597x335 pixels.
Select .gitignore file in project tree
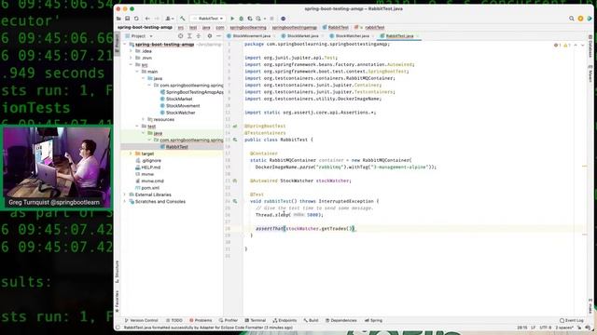click(x=148, y=161)
